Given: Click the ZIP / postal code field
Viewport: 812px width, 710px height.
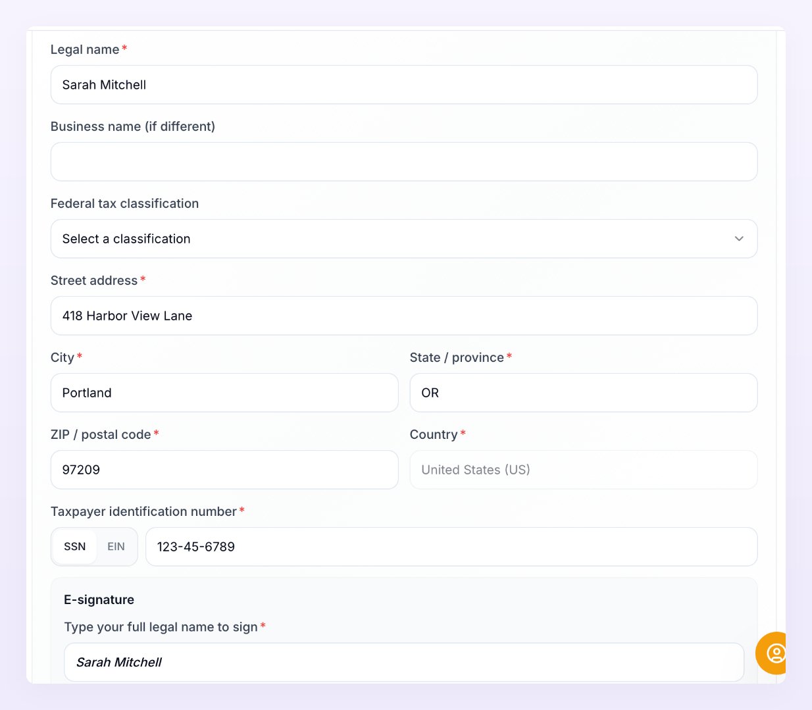Looking at the screenshot, I should (x=224, y=470).
